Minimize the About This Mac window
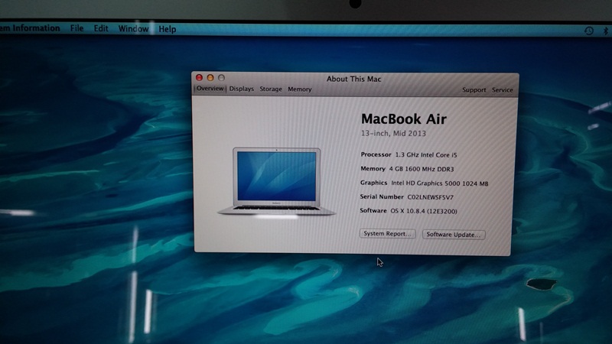This screenshot has width=612, height=344. pyautogui.click(x=210, y=78)
